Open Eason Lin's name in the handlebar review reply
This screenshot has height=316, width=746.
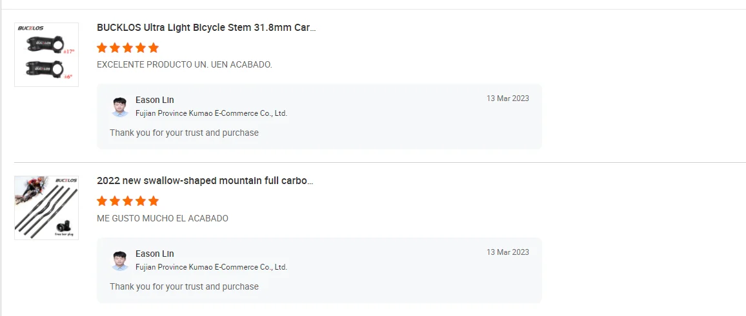(155, 254)
